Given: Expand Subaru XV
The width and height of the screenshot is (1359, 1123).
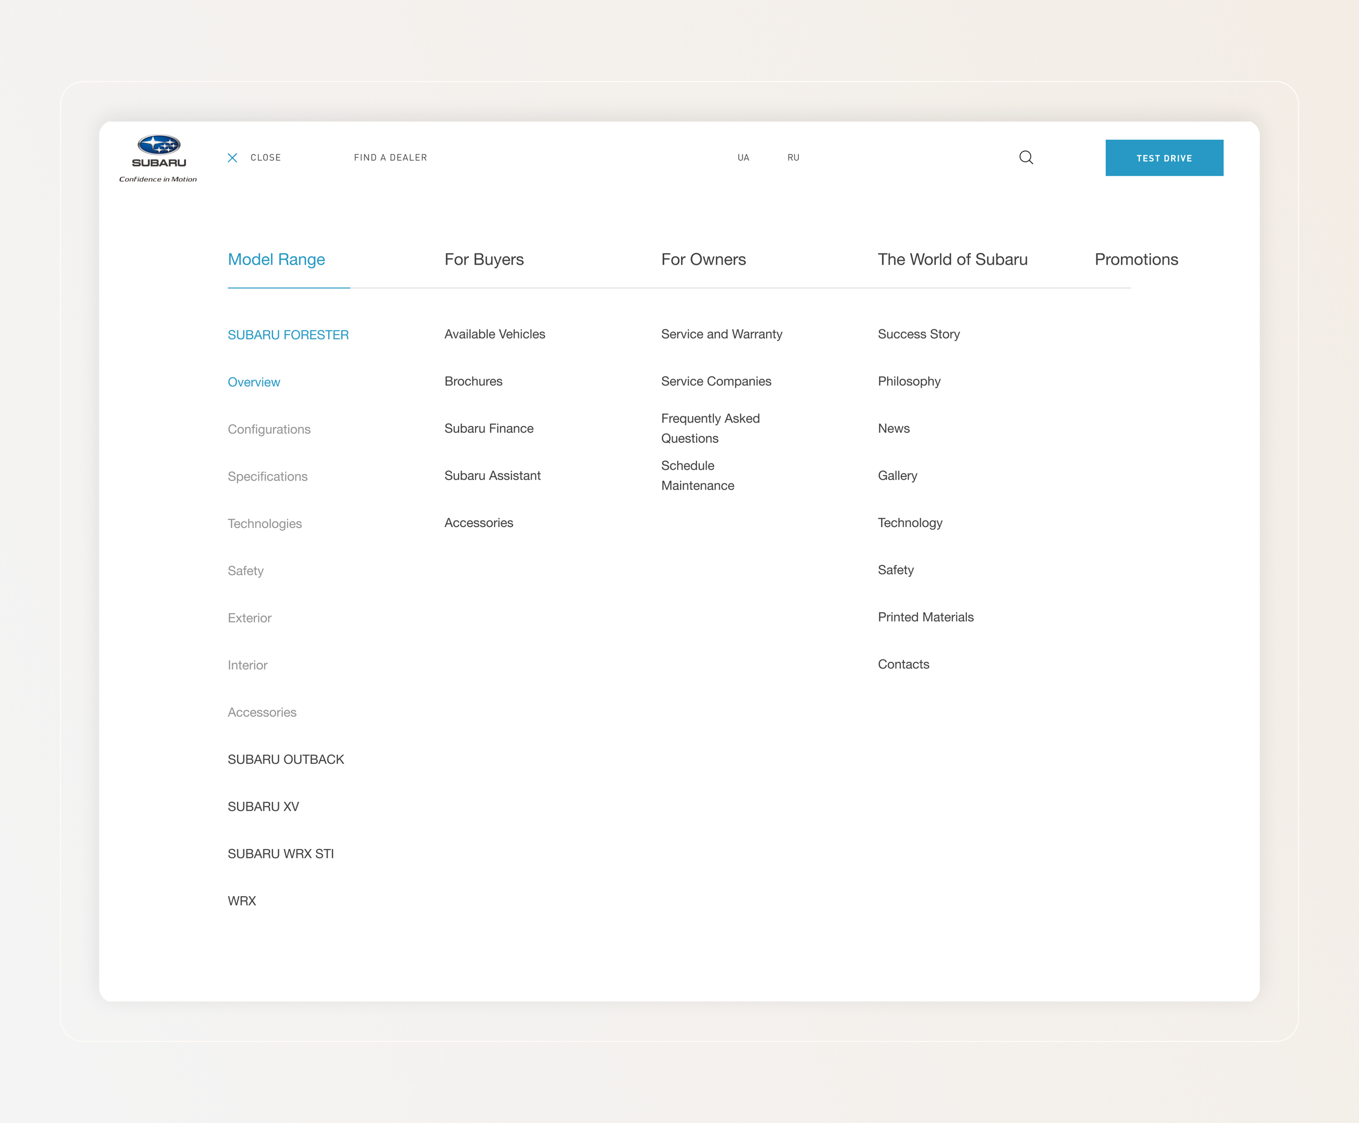Looking at the screenshot, I should [263, 807].
